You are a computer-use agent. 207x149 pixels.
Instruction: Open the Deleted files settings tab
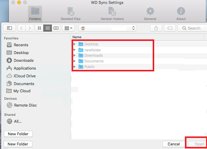[x=71, y=14]
